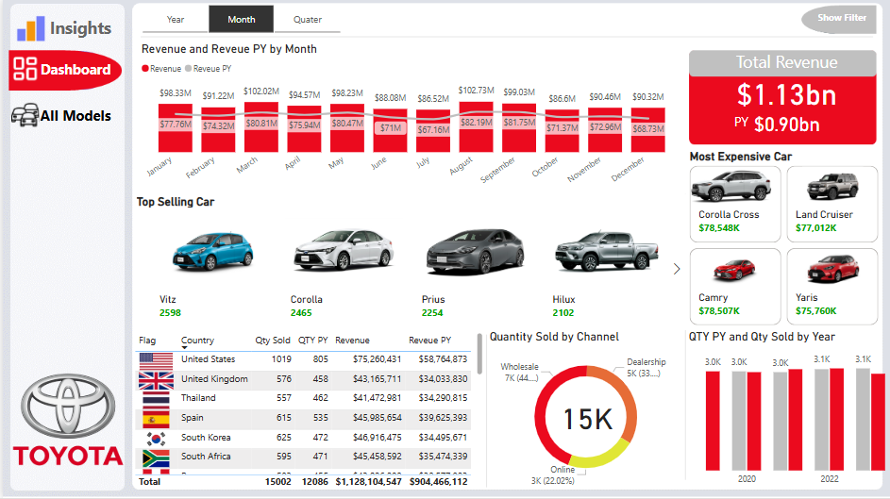
Task: Sort by the Country column header
Action: click(197, 341)
